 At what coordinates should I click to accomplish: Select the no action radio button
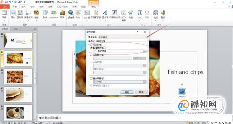point(91,45)
